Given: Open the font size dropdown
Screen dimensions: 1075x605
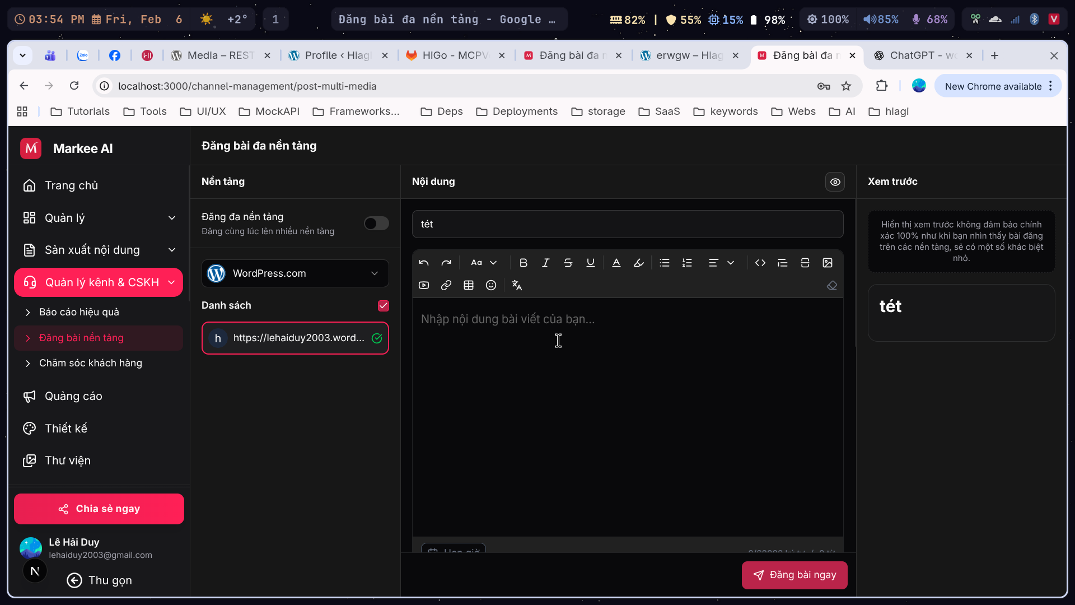Looking at the screenshot, I should point(484,263).
